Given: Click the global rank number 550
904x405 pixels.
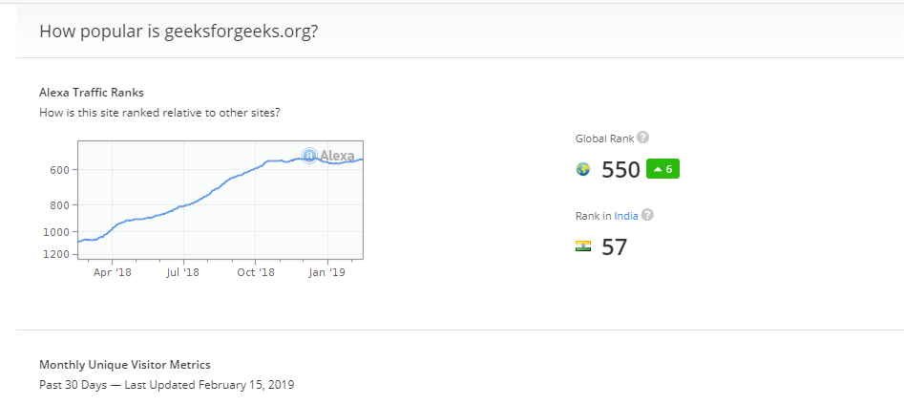Looking at the screenshot, I should pyautogui.click(x=620, y=170).
